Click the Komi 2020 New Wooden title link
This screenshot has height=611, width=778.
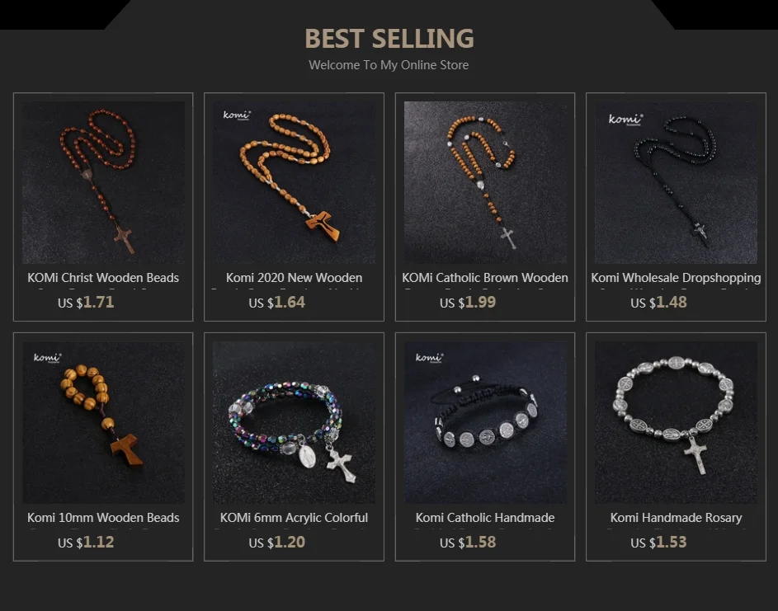(x=295, y=278)
